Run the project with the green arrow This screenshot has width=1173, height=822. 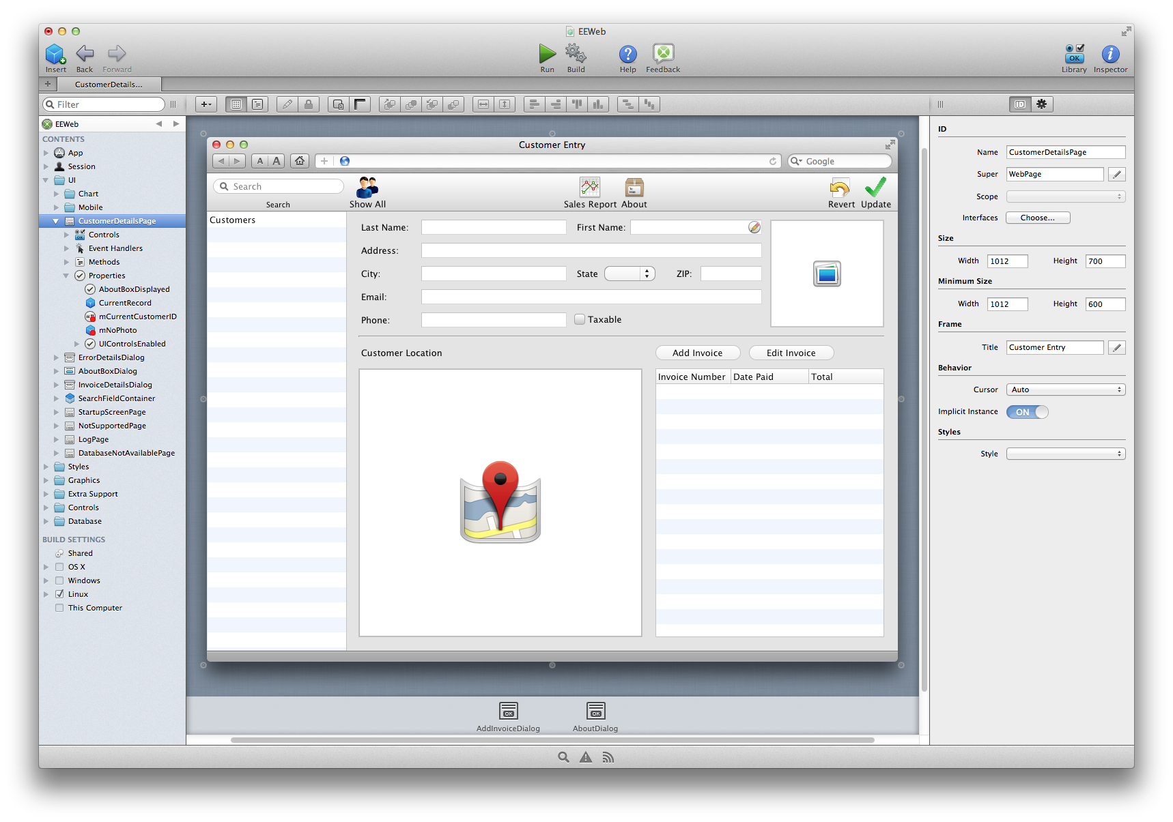tap(547, 53)
